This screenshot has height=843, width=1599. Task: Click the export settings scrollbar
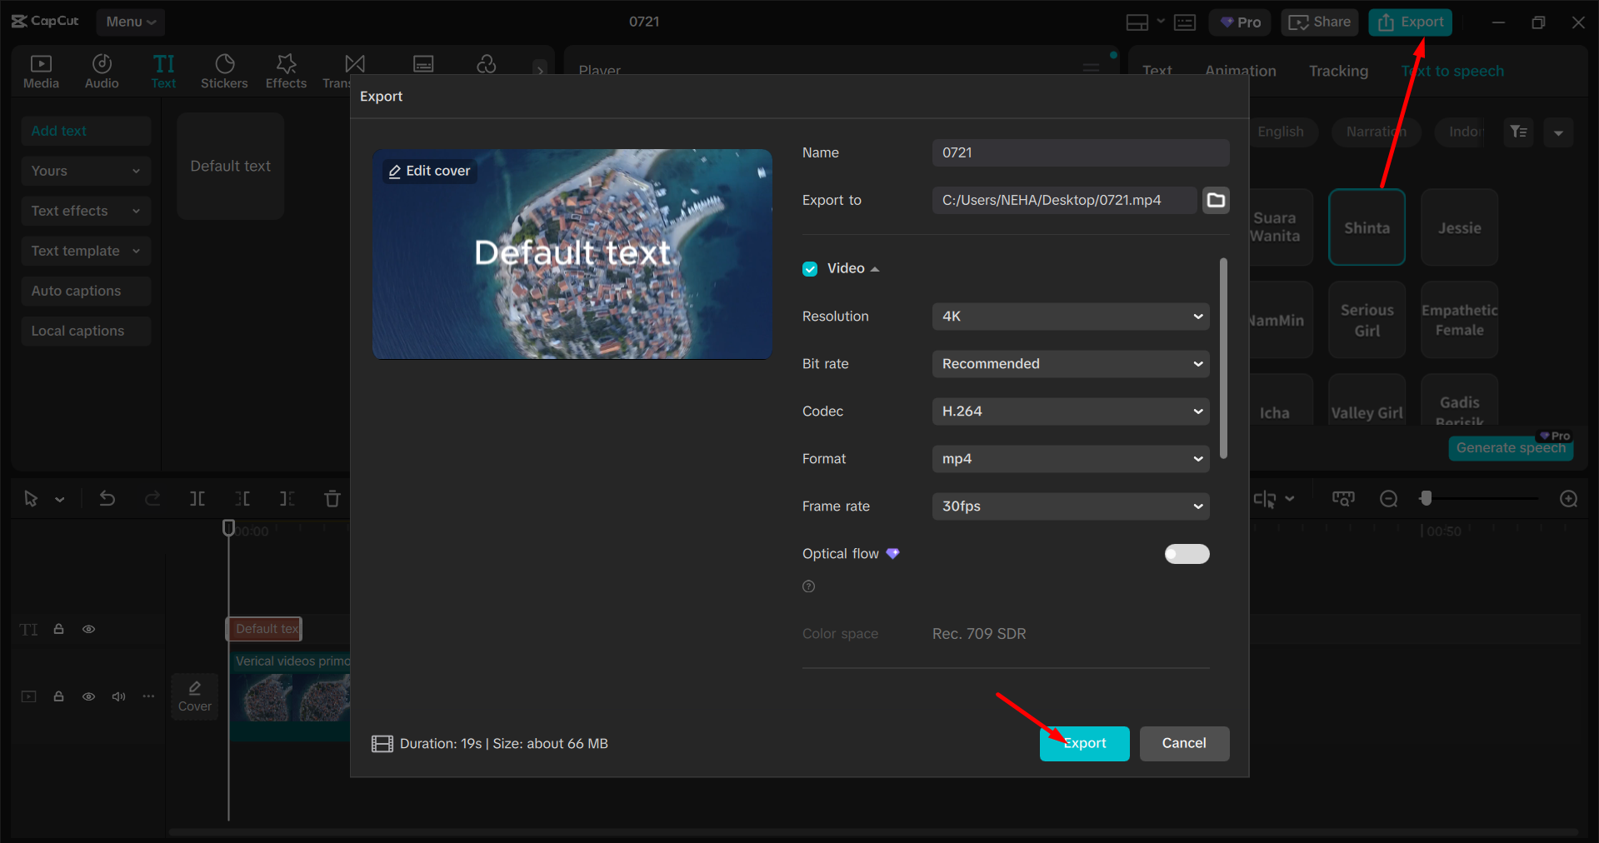[1223, 358]
